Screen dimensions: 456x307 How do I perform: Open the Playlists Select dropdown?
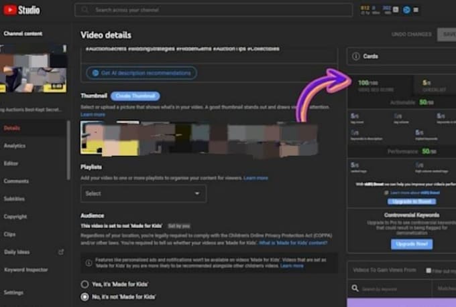click(x=144, y=193)
